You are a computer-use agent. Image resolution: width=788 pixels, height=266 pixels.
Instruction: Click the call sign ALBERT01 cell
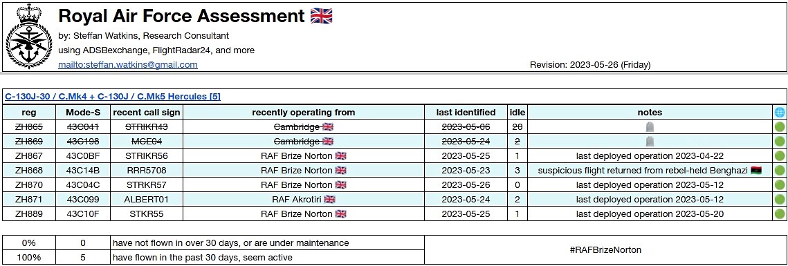[146, 200]
